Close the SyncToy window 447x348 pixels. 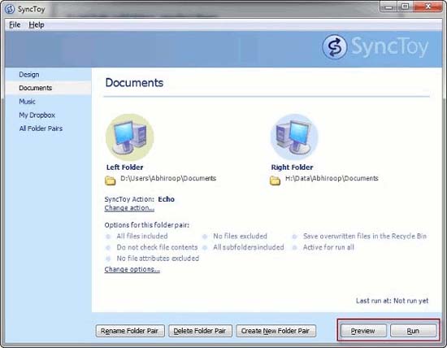point(427,7)
